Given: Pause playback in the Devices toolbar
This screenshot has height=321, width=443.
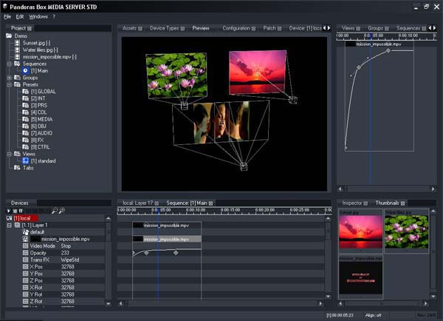Looking at the screenshot, I should (21, 211).
